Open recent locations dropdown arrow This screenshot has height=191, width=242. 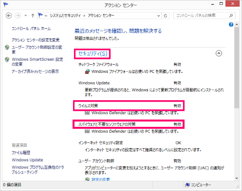click(25, 16)
